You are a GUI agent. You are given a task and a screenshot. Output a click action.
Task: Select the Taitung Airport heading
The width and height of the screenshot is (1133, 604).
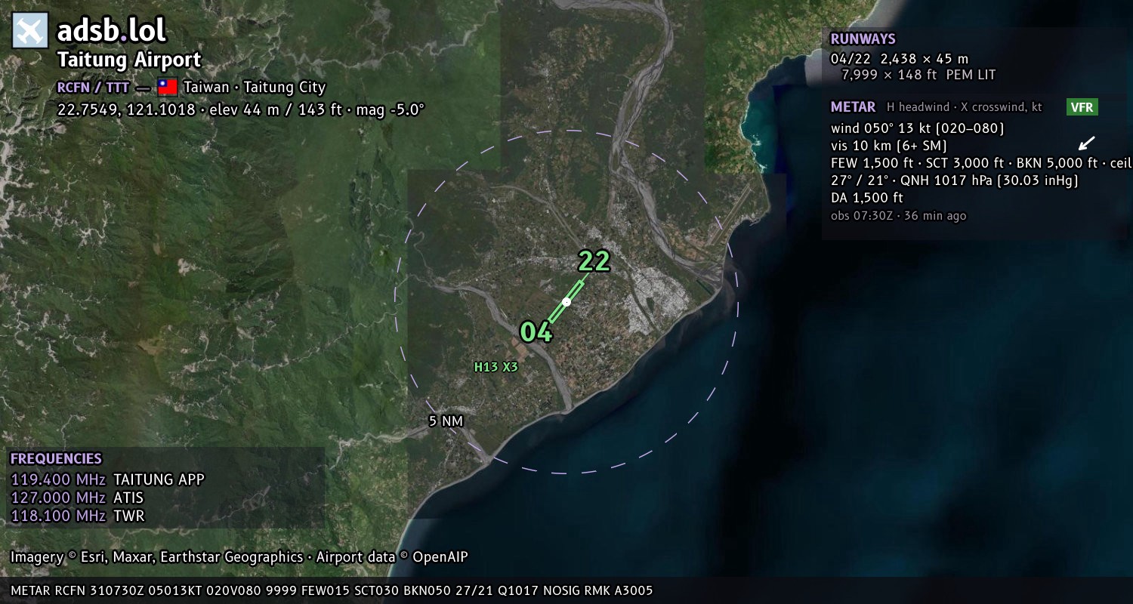(x=129, y=60)
